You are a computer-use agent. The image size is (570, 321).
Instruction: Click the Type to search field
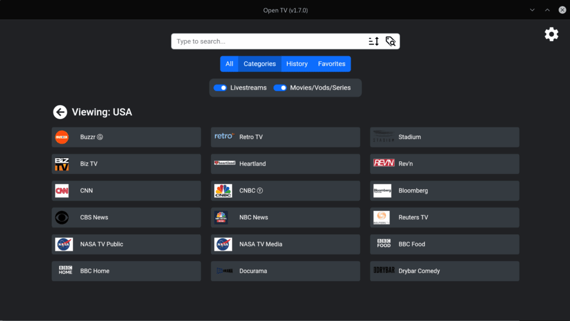[x=267, y=41]
